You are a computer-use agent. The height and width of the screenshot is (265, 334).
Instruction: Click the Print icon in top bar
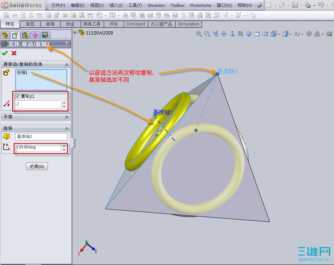tap(308, 5)
